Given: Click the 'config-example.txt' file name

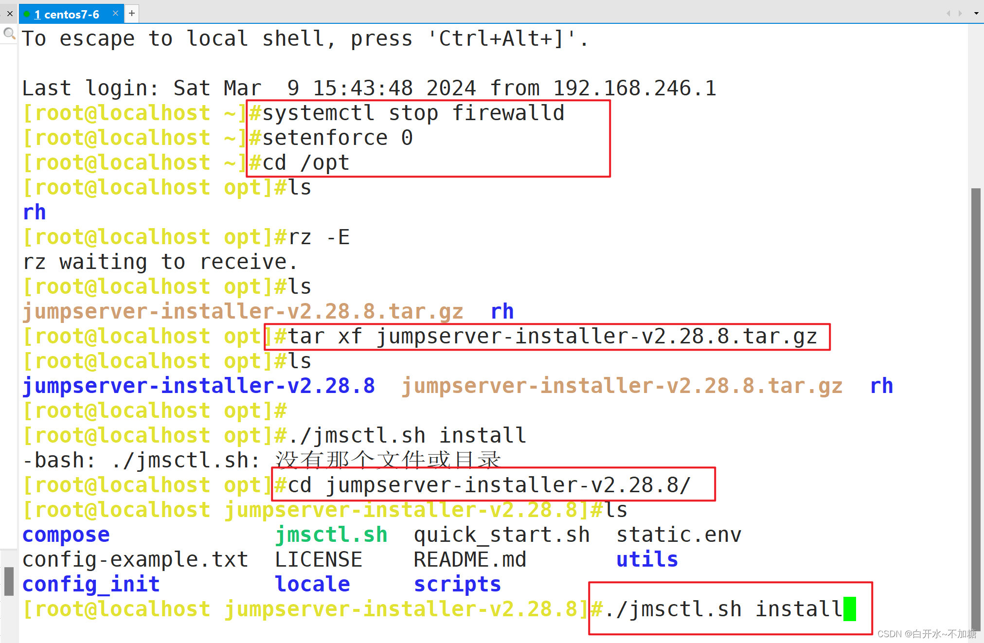Looking at the screenshot, I should 136,560.
